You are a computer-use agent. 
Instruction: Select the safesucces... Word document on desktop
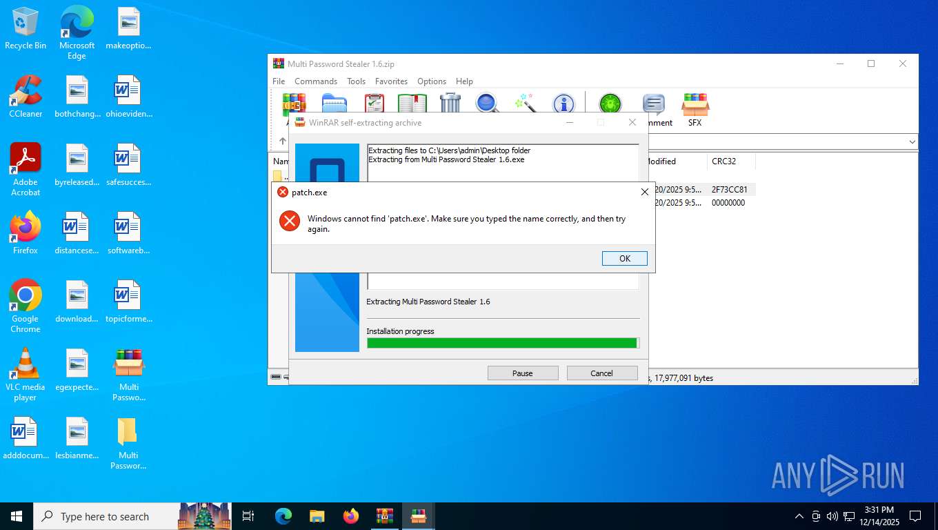(128, 165)
